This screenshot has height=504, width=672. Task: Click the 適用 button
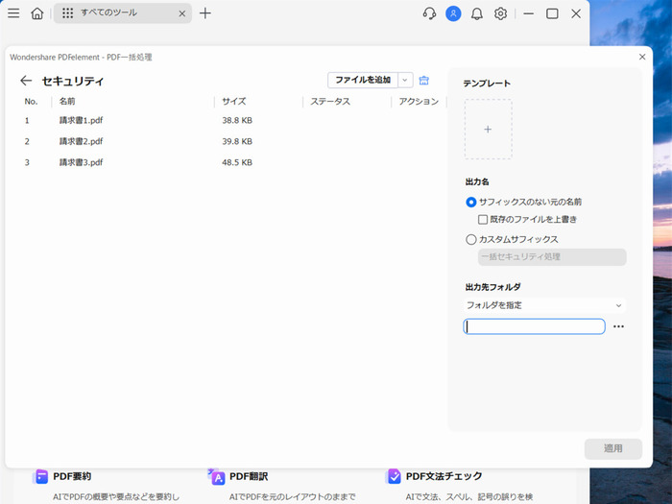point(613,448)
